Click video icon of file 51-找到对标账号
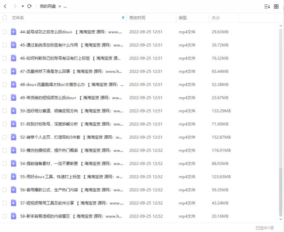 click(x=14, y=124)
